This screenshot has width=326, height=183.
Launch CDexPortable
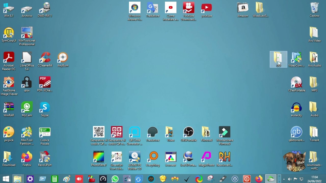[x=296, y=85]
